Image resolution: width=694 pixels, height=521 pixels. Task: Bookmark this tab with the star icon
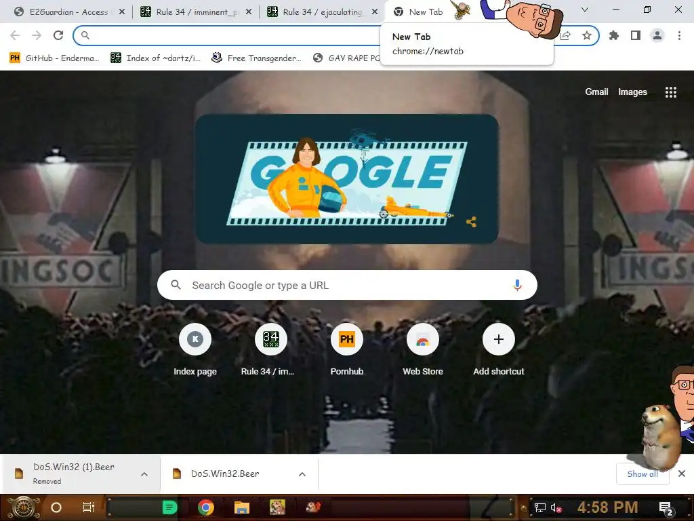587,35
